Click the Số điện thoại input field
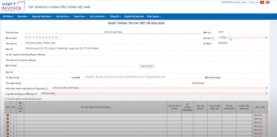Image resolution: width=277 pixels, height=137 pixels. [46, 77]
